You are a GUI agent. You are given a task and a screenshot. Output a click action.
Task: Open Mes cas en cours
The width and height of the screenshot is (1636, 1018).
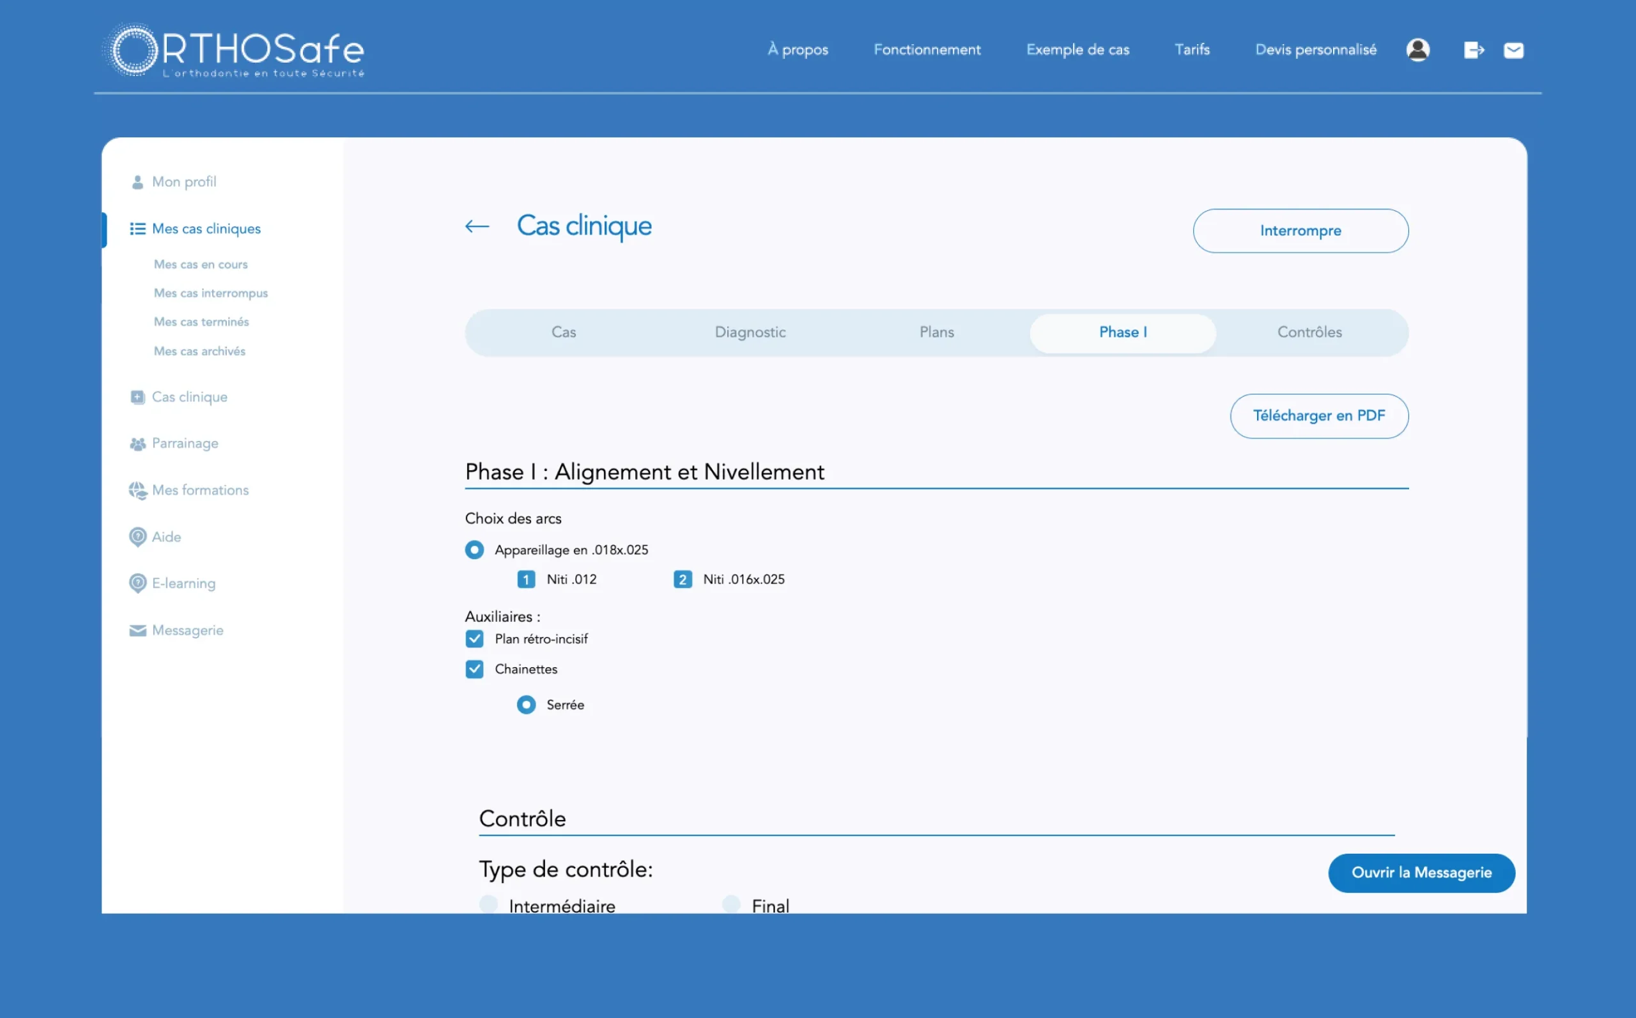point(201,265)
